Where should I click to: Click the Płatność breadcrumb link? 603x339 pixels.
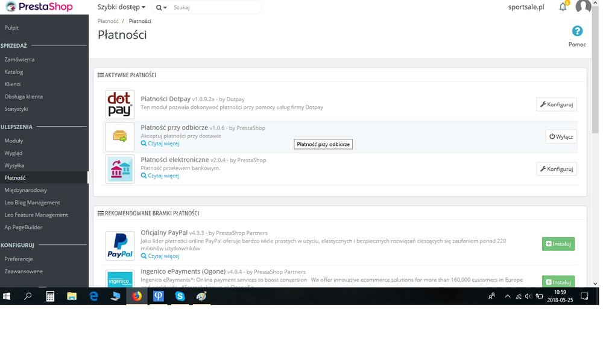[108, 21]
